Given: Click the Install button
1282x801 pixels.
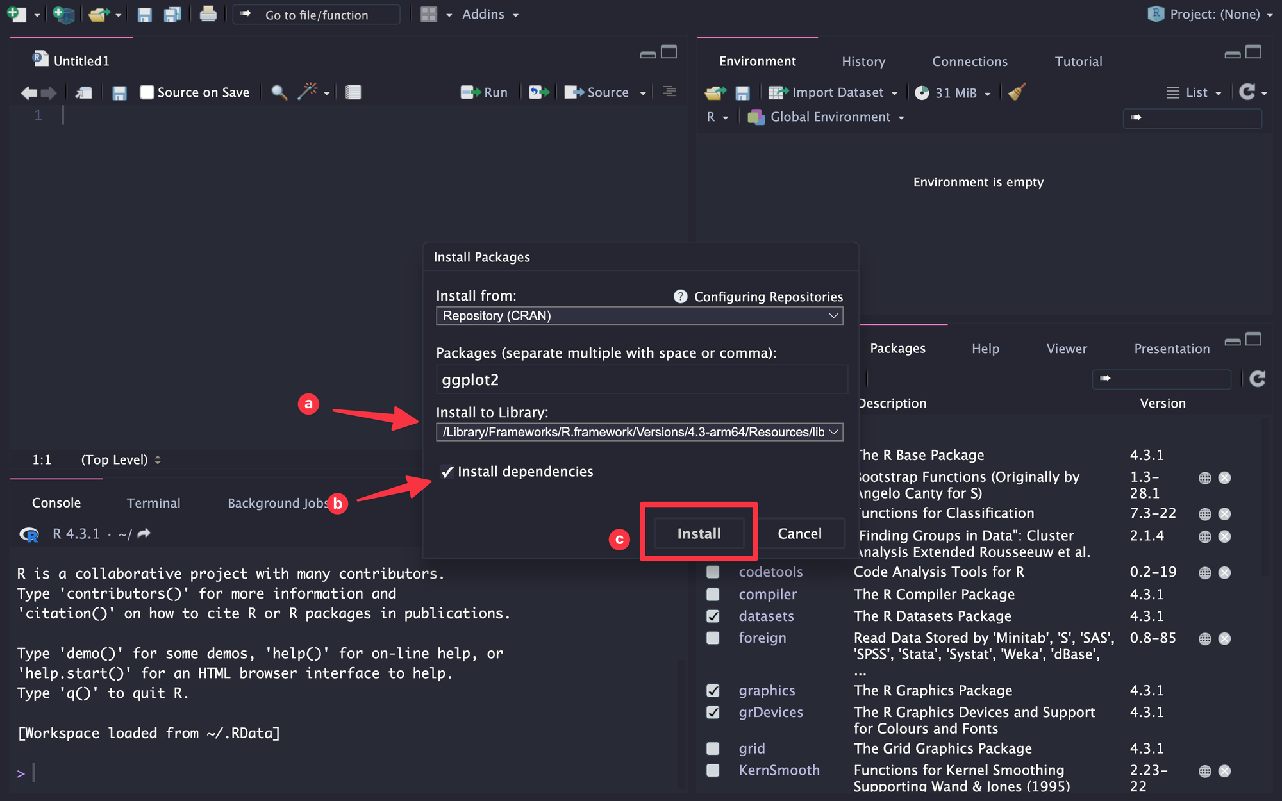Looking at the screenshot, I should 698,533.
